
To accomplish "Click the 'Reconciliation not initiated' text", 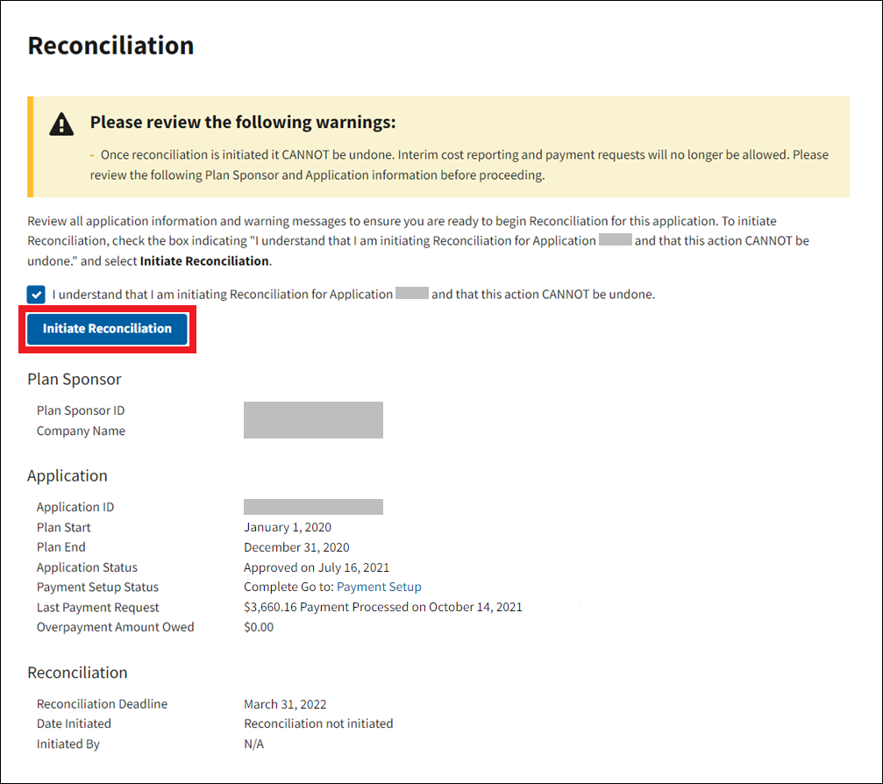I will (x=318, y=723).
